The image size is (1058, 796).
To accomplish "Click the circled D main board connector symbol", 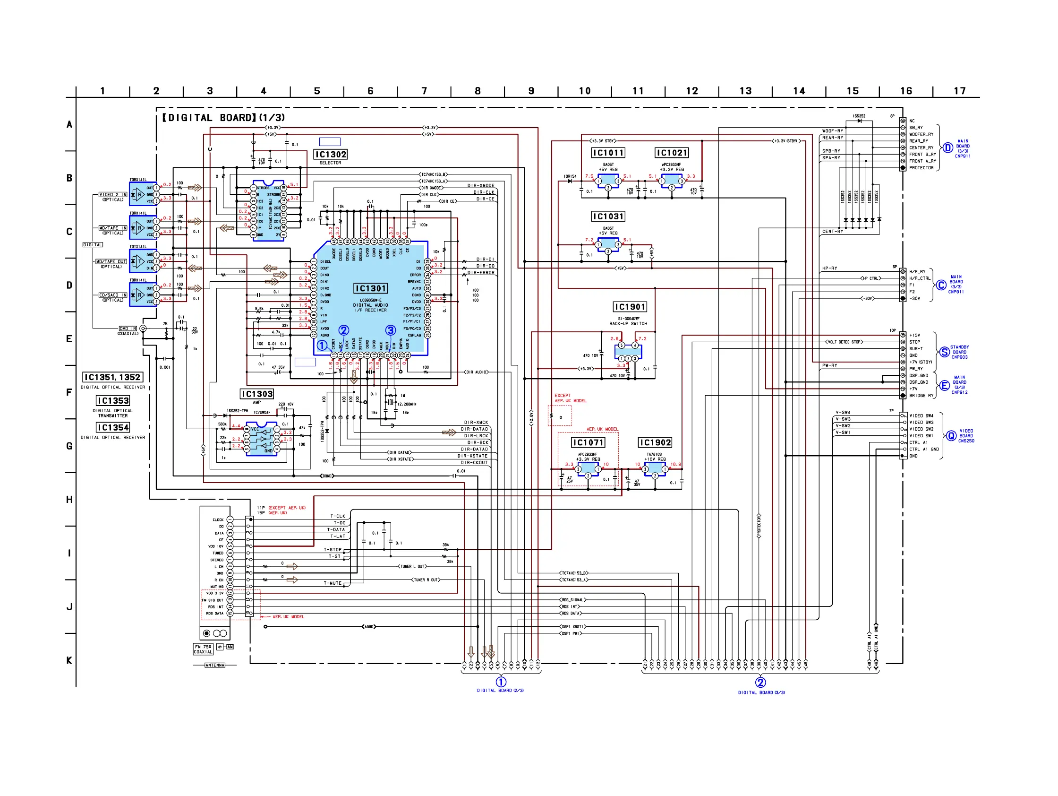I will point(947,148).
